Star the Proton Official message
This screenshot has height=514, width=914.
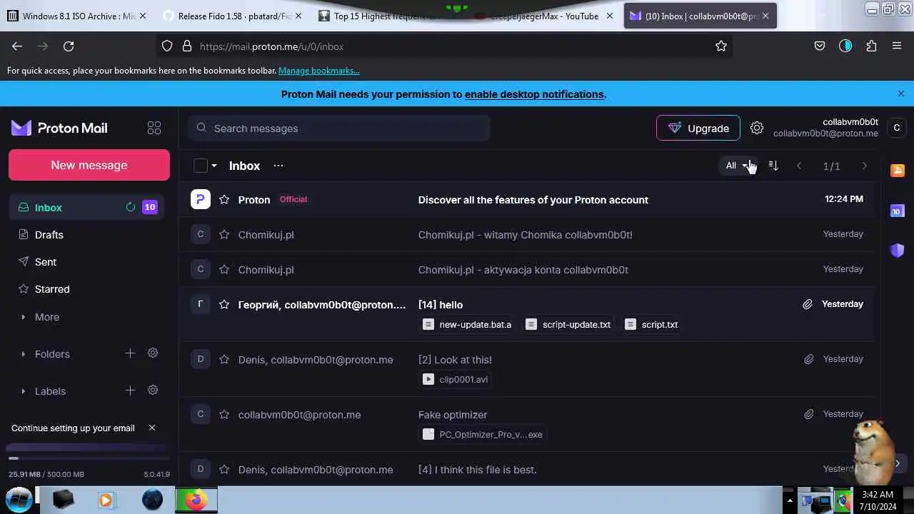(224, 200)
